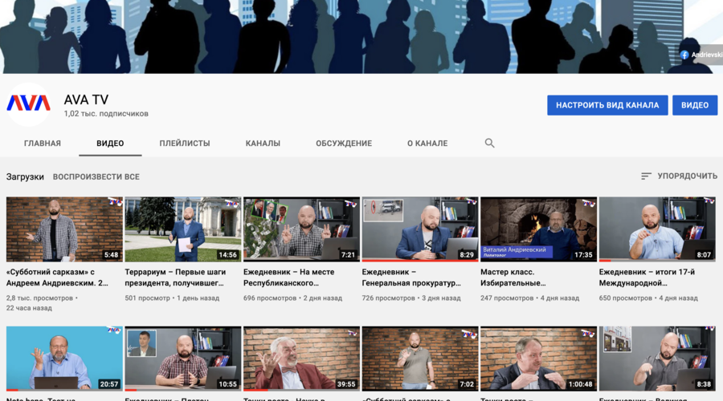Screen dimensions: 723x401
Task: Click the blue ВИДЕО button
Action: coord(695,105)
